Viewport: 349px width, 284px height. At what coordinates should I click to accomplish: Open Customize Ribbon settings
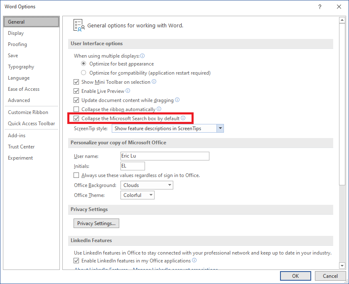pyautogui.click(x=31, y=112)
